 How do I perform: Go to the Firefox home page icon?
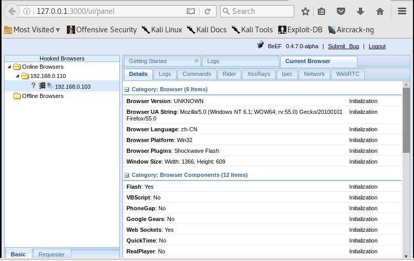(x=380, y=11)
